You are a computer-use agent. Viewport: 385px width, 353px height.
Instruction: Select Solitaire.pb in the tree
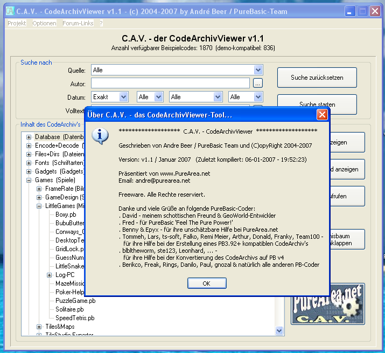coord(69,309)
